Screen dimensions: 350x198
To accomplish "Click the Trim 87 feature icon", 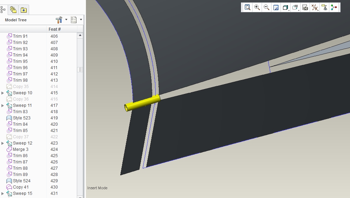I will coord(9,162).
